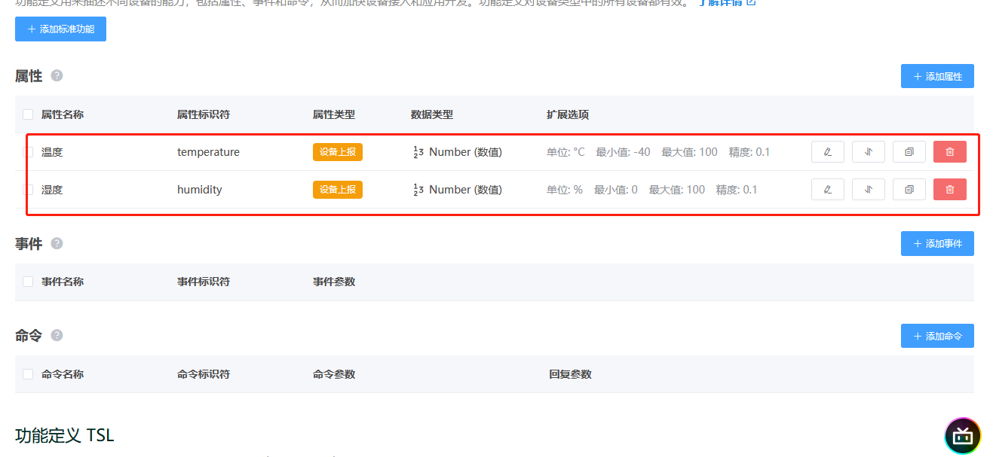The width and height of the screenshot is (993, 457).
Task: Click the 添加事件 button
Action: (937, 243)
